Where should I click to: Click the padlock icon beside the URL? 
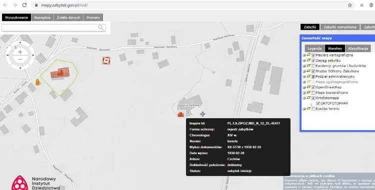pos(36,5)
